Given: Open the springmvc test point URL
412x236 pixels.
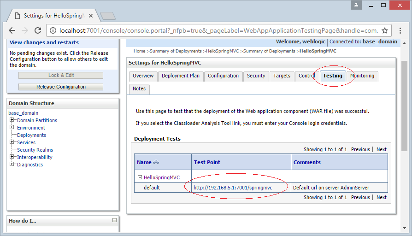Looking at the screenshot, I should click(x=233, y=188).
